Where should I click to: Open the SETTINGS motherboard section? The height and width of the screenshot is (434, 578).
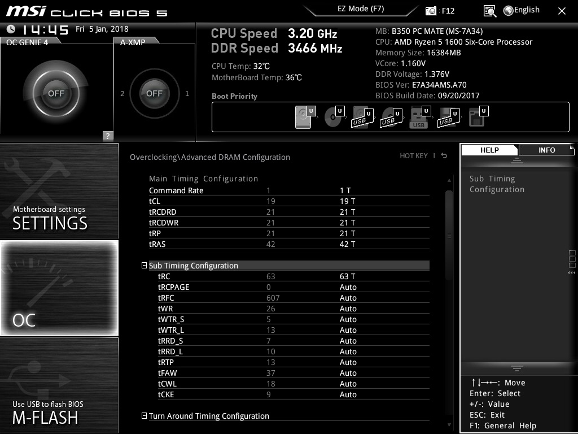59,191
